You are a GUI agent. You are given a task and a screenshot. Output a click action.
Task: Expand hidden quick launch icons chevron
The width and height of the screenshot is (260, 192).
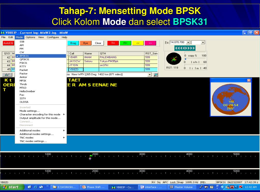point(47,186)
